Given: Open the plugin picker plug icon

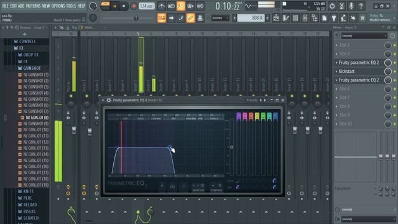Looking at the screenshot, I should click(334, 18).
